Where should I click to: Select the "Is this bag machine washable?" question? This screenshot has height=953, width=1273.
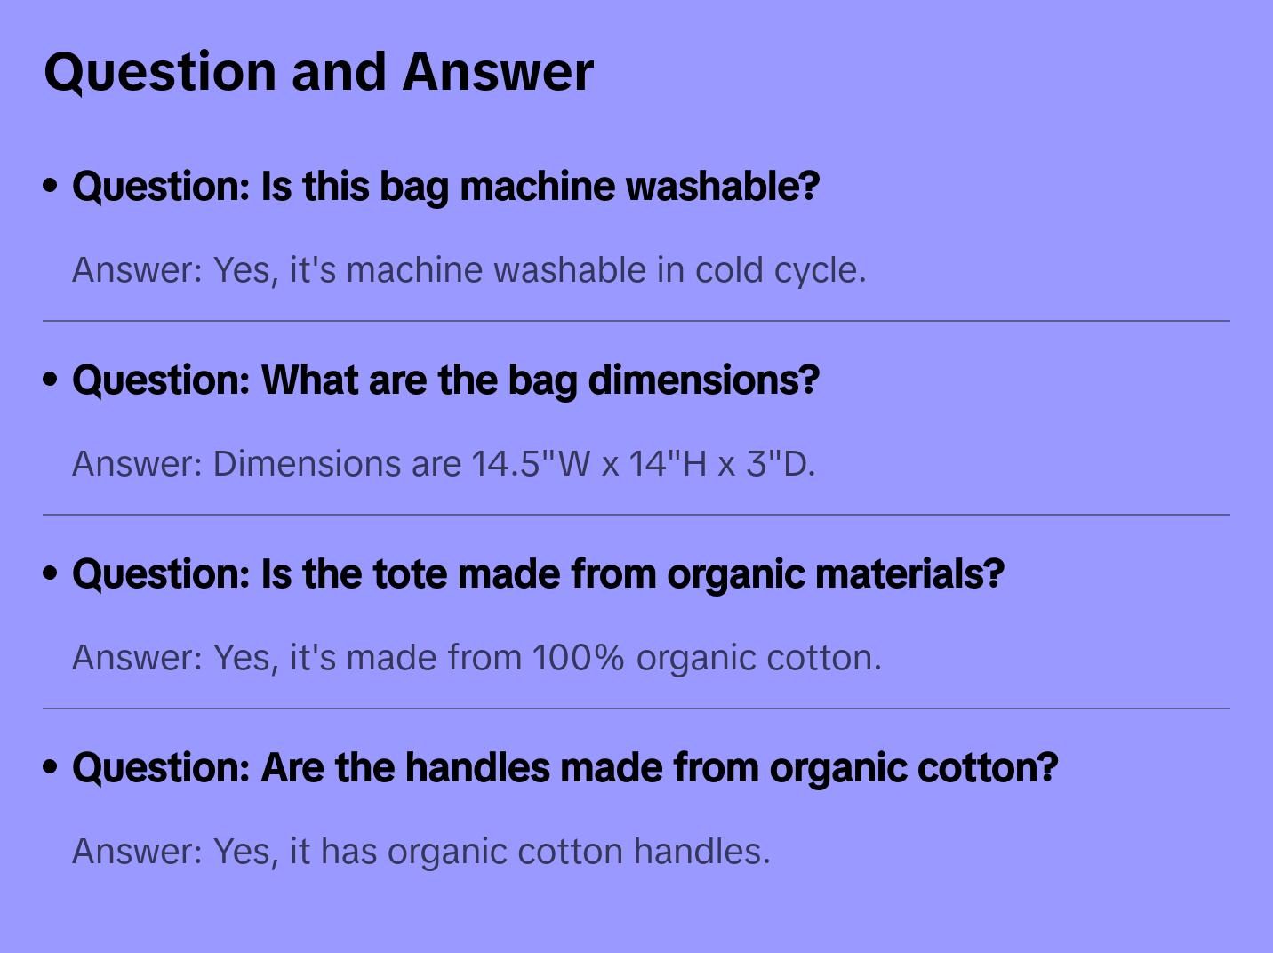[445, 187]
